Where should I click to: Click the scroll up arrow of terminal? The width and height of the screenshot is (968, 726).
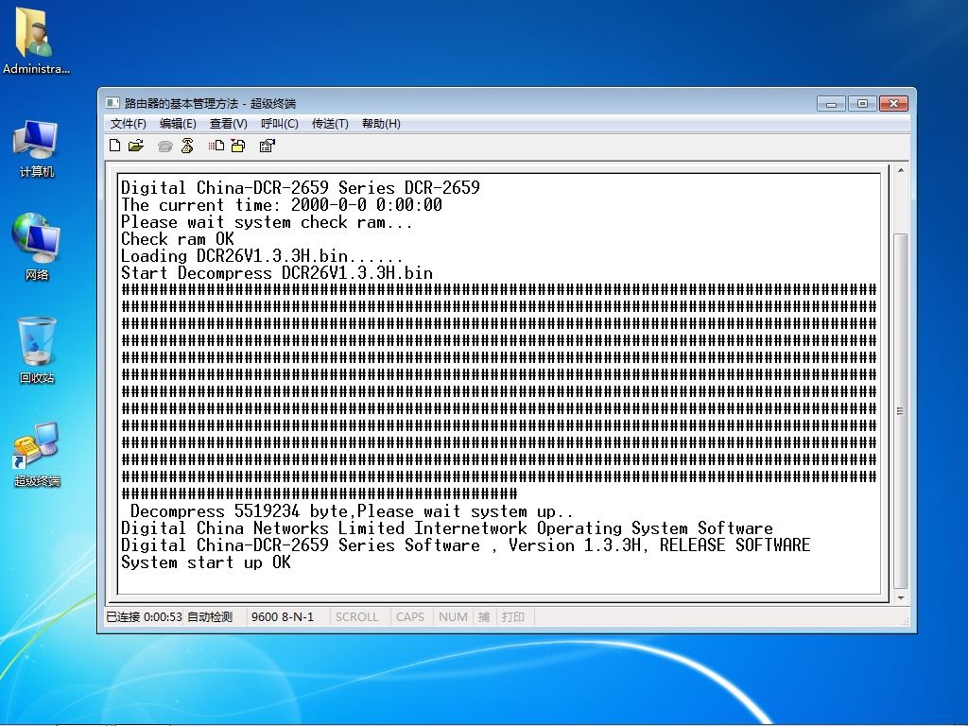pyautogui.click(x=901, y=170)
